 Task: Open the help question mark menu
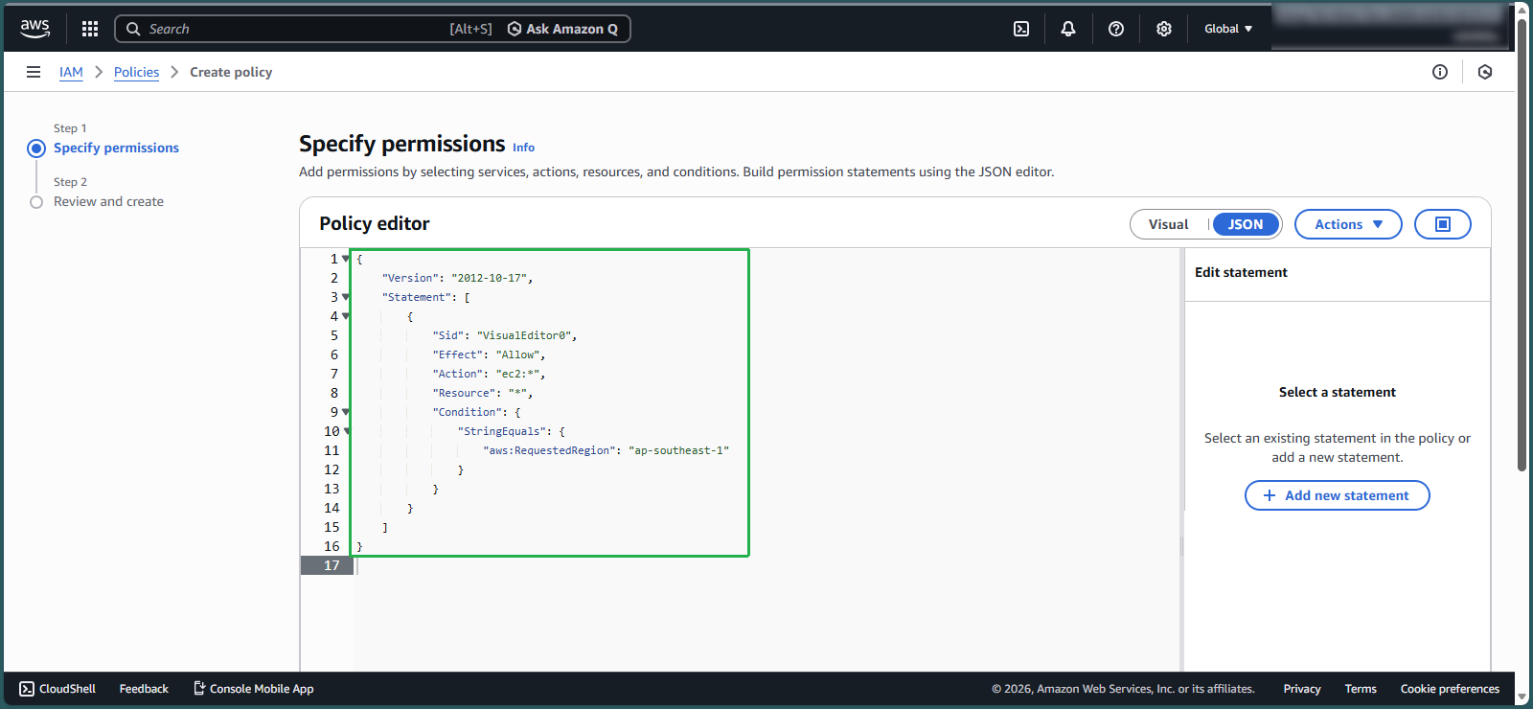point(1116,29)
